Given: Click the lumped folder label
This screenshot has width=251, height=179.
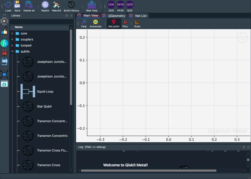Looking at the screenshot, I should tap(26, 45).
